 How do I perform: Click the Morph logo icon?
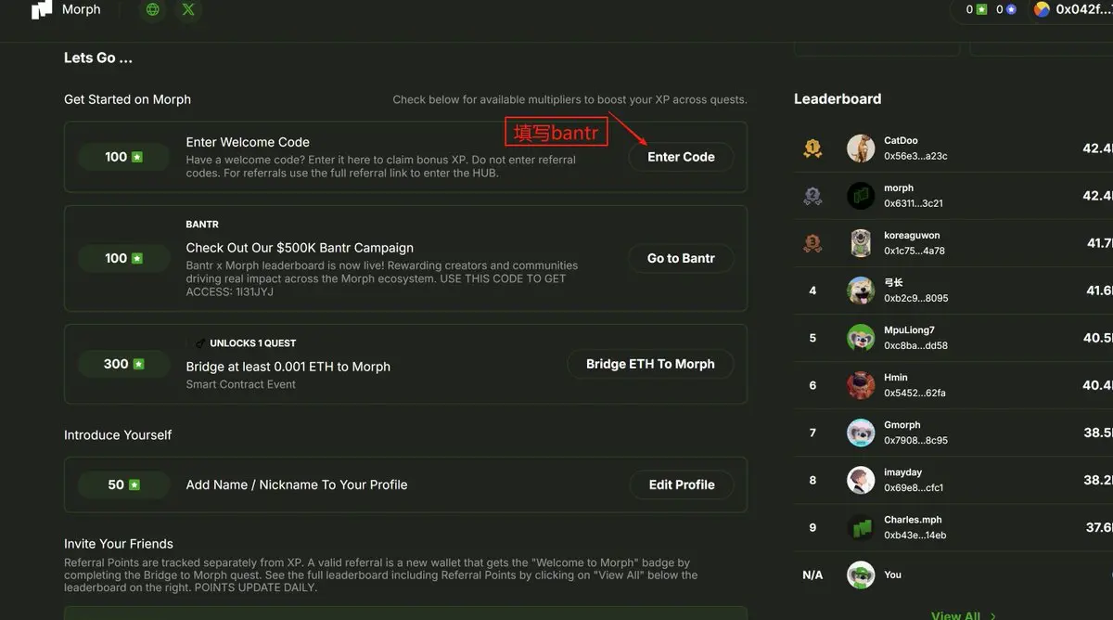coord(42,9)
